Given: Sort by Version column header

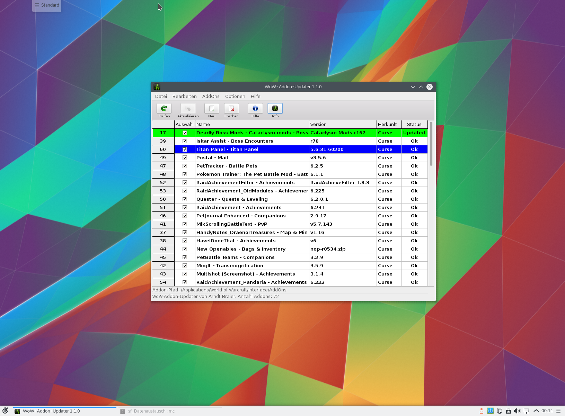Looking at the screenshot, I should tap(343, 124).
